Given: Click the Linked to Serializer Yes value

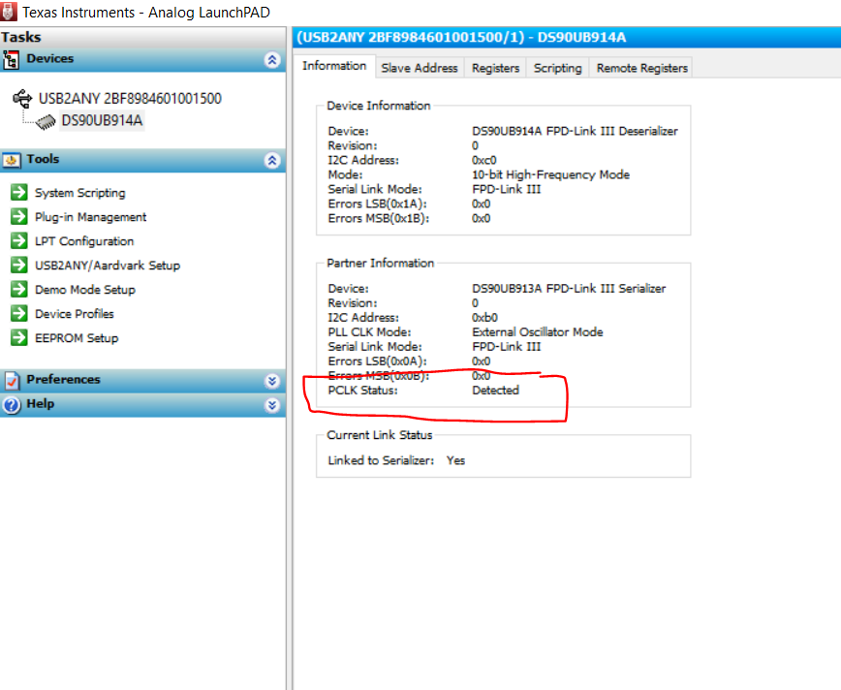Looking at the screenshot, I should pyautogui.click(x=455, y=460).
